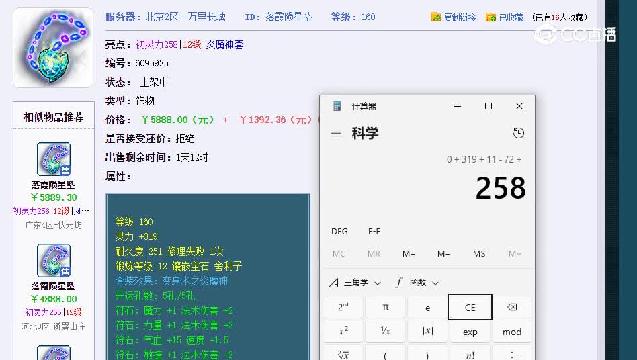
Task: Click MR memory recall
Action: (x=374, y=254)
